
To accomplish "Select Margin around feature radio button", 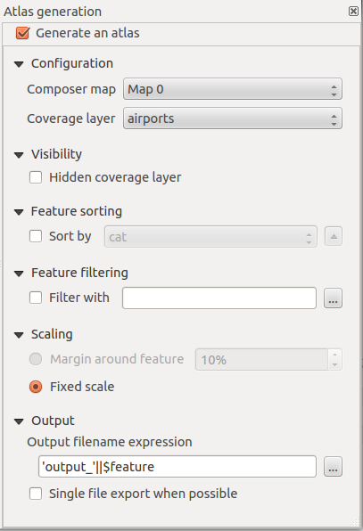I will (36, 359).
